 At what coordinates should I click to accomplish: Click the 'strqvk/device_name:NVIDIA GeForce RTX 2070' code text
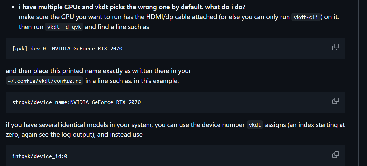77,102
